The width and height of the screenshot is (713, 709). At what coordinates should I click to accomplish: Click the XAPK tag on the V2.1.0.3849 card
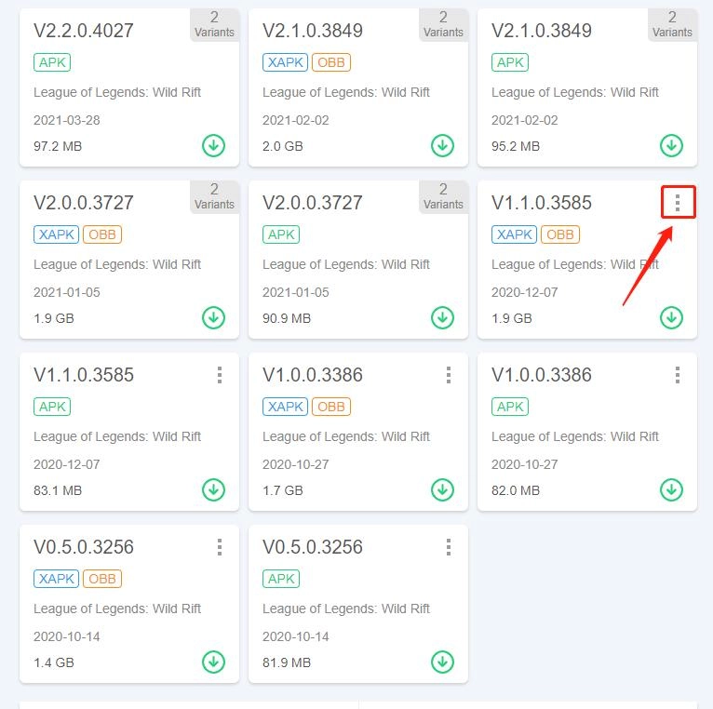pos(285,62)
